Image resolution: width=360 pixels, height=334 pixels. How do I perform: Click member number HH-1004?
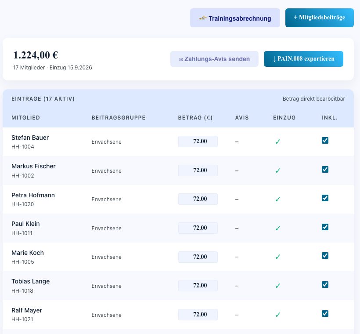pos(23,147)
